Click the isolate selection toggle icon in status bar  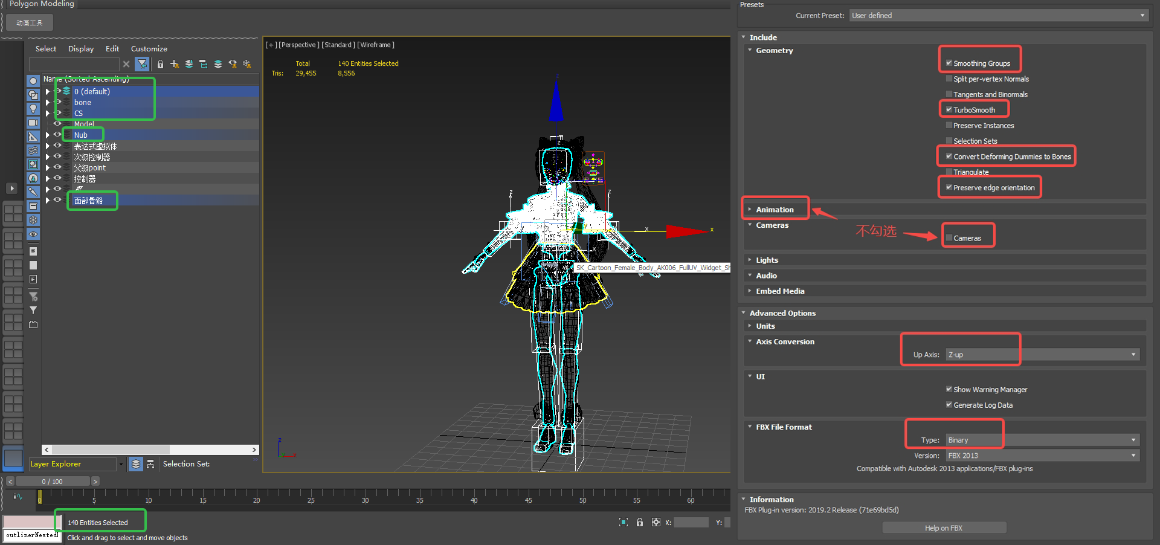(623, 522)
